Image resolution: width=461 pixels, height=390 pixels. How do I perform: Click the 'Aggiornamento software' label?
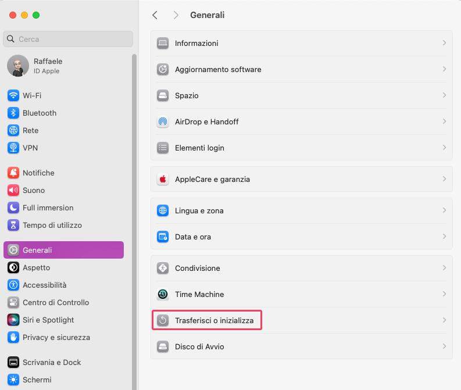click(218, 69)
